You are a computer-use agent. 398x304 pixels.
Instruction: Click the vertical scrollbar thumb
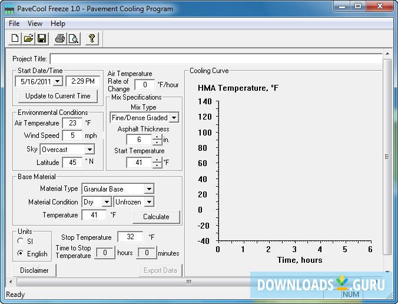tap(387, 157)
